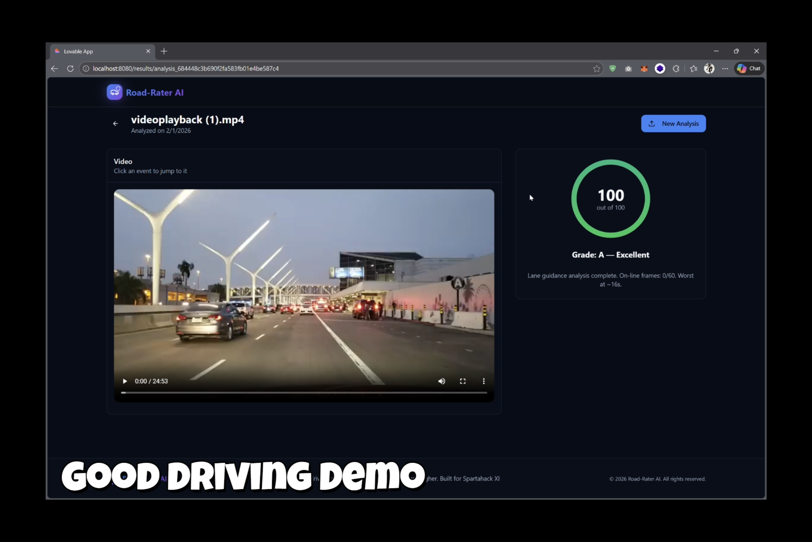Mute the video volume
Viewport: 812px width, 542px height.
click(441, 381)
